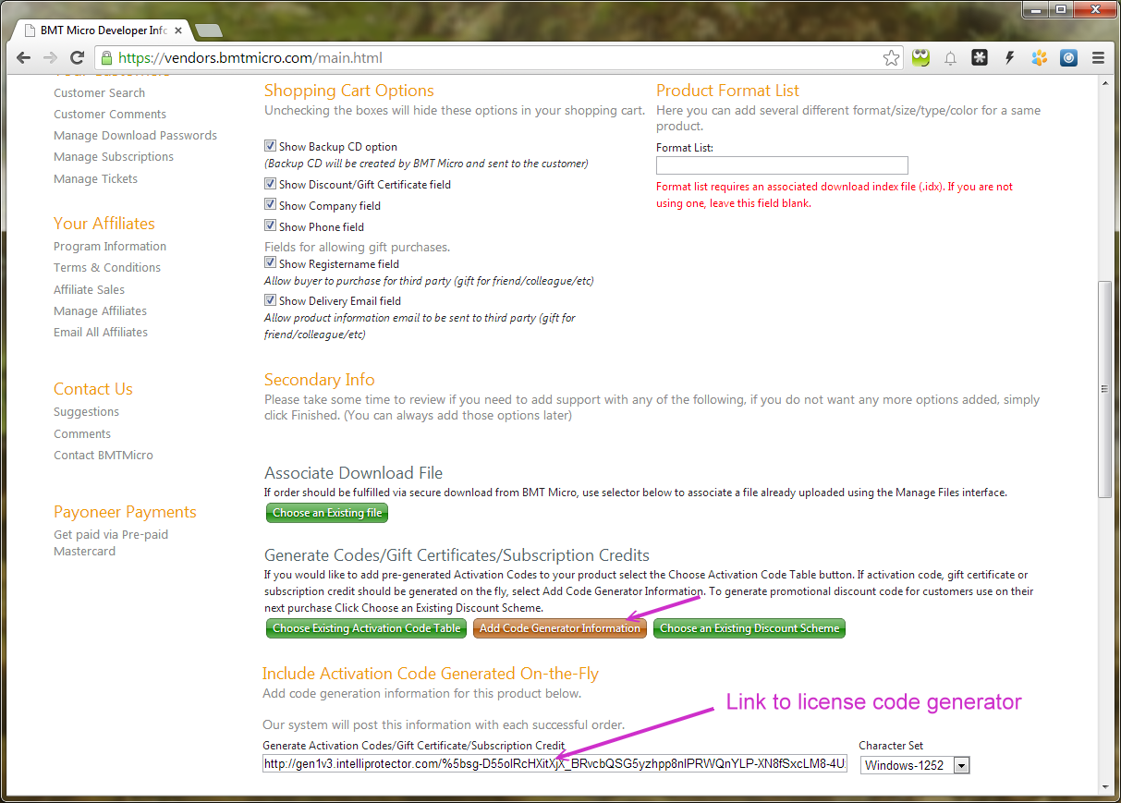Click the Secondary Info heading

[x=320, y=380]
